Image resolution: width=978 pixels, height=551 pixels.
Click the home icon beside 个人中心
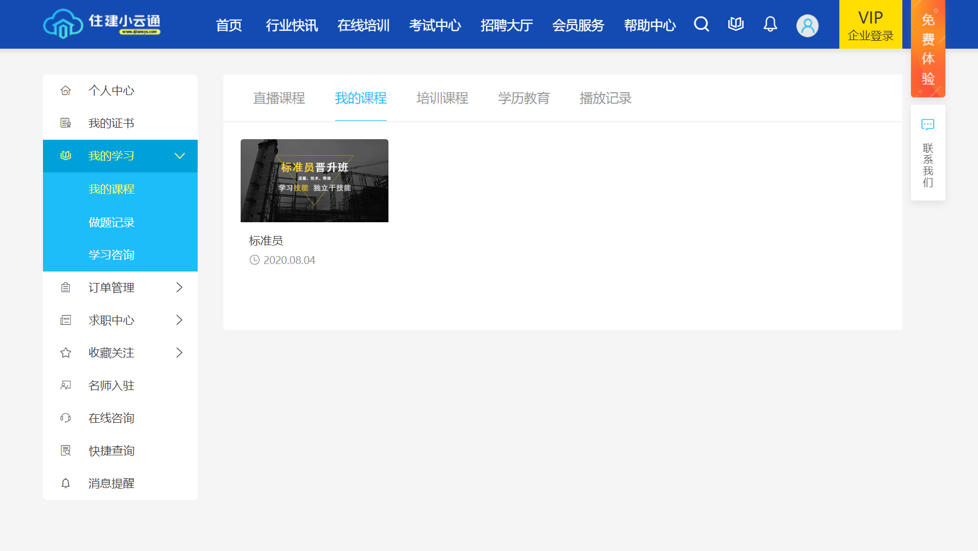pyautogui.click(x=66, y=90)
